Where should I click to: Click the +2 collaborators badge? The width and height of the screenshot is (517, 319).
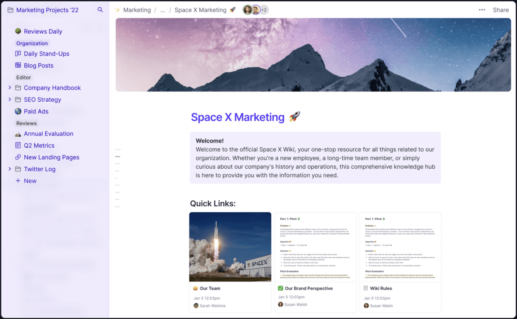pyautogui.click(x=264, y=10)
